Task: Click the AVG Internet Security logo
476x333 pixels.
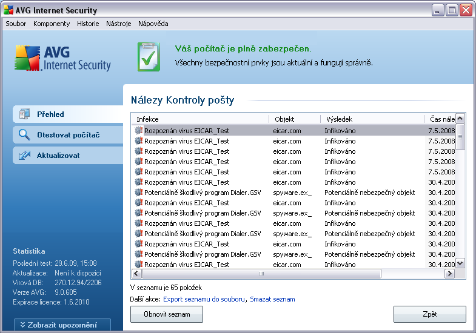Action: [x=63, y=58]
